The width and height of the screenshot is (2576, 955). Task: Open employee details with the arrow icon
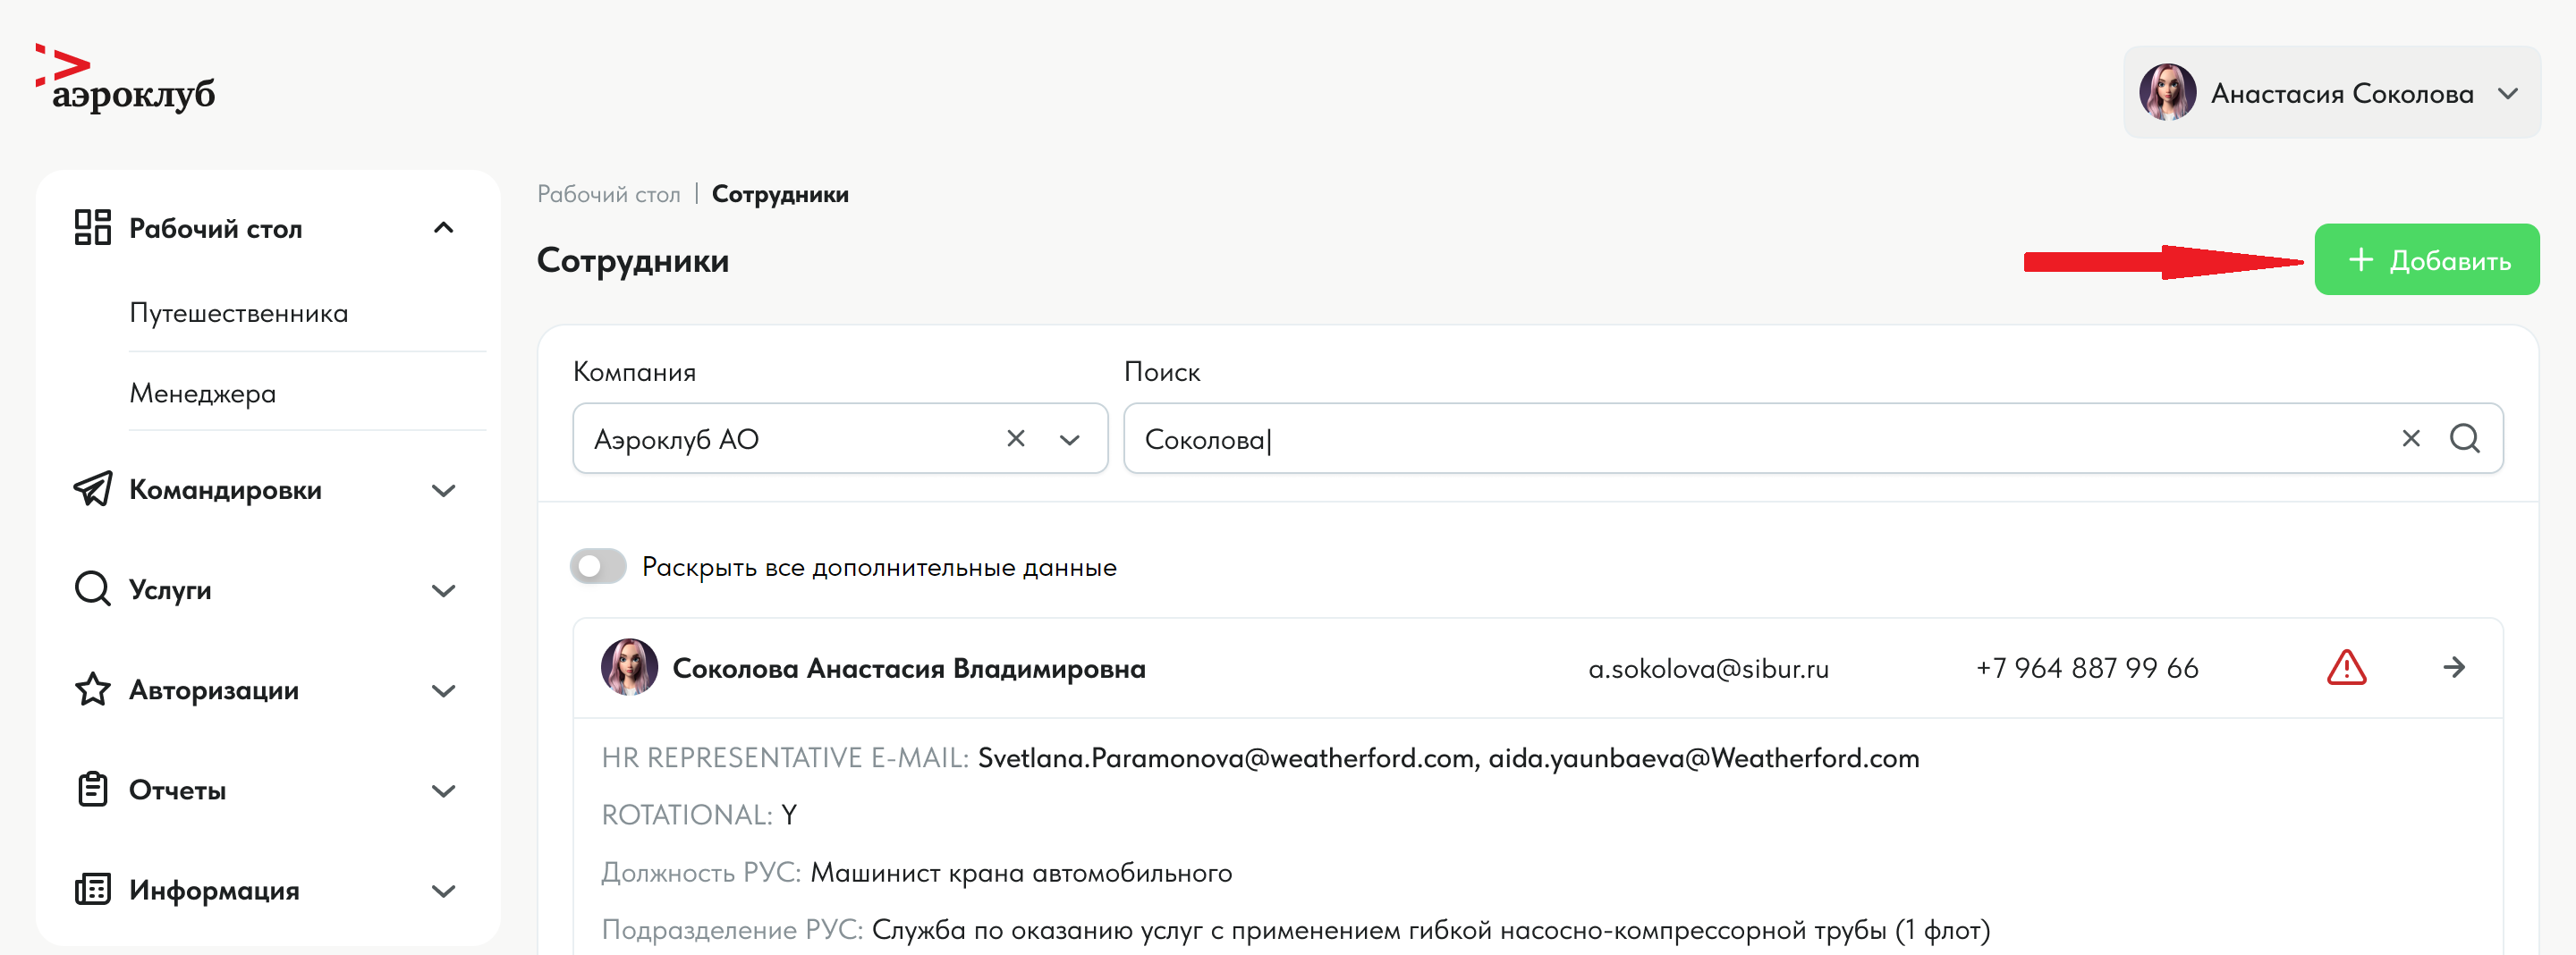tap(2454, 668)
